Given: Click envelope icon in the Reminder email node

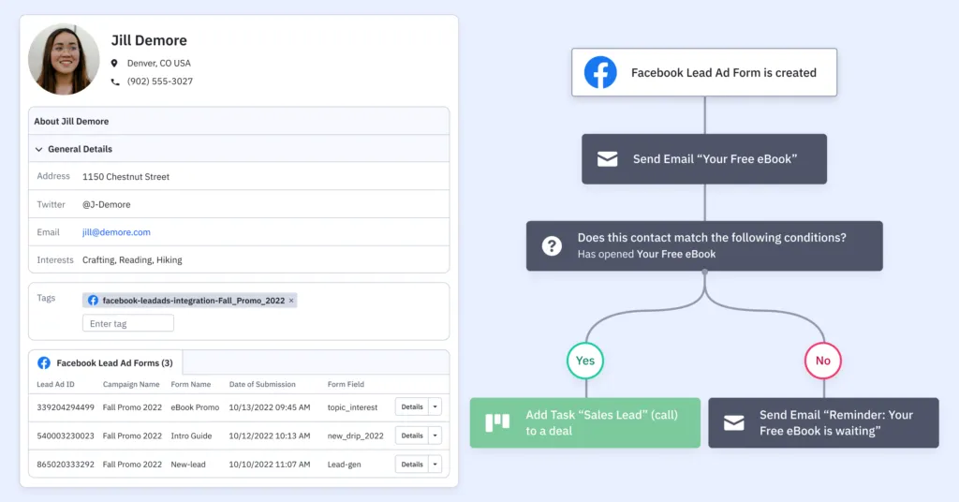Looking at the screenshot, I should tap(734, 422).
